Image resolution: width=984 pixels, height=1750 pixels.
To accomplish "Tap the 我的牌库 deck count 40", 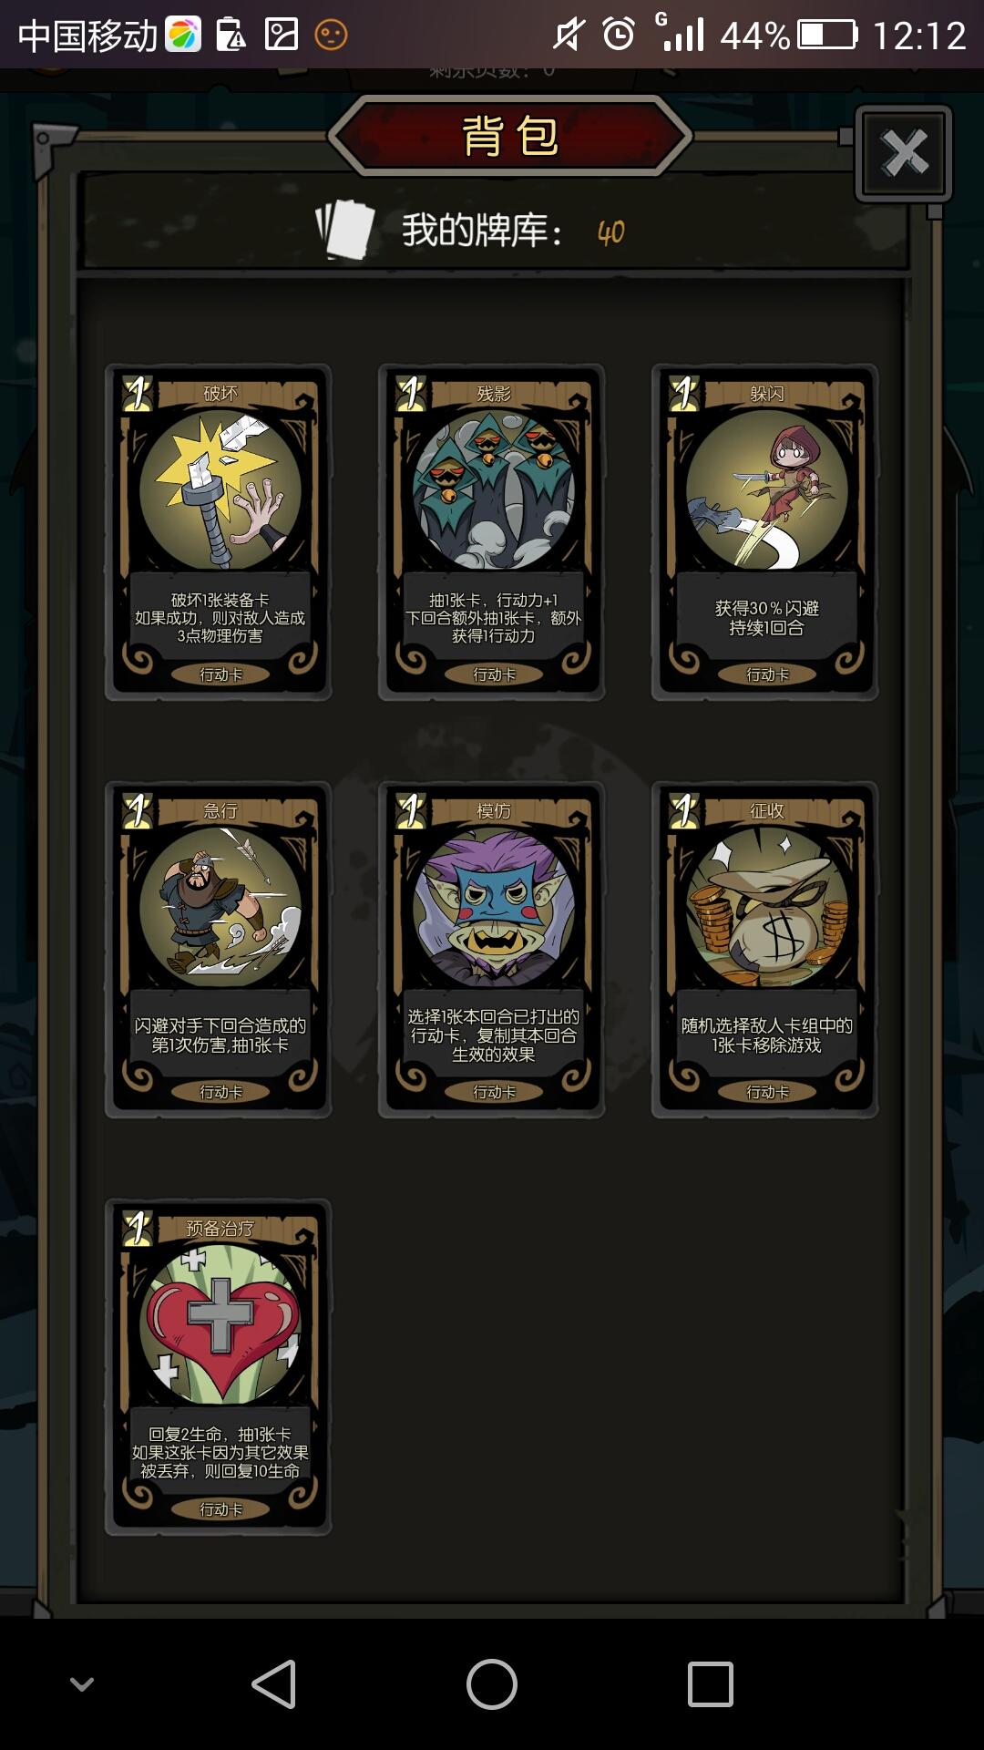I will pos(611,232).
